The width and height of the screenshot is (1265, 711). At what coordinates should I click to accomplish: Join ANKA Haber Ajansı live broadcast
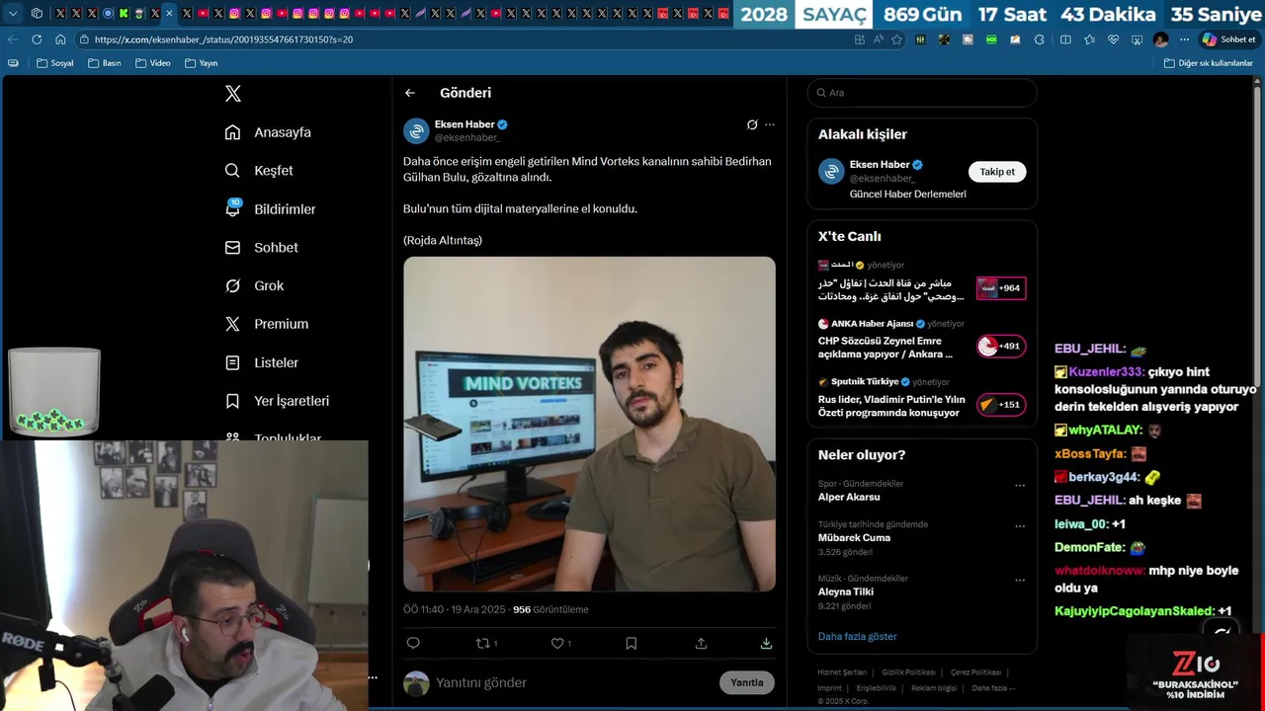pos(1001,347)
